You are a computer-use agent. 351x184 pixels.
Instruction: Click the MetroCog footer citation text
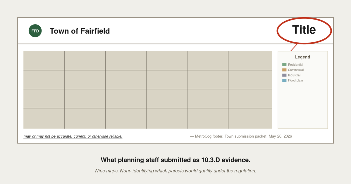[241, 136]
